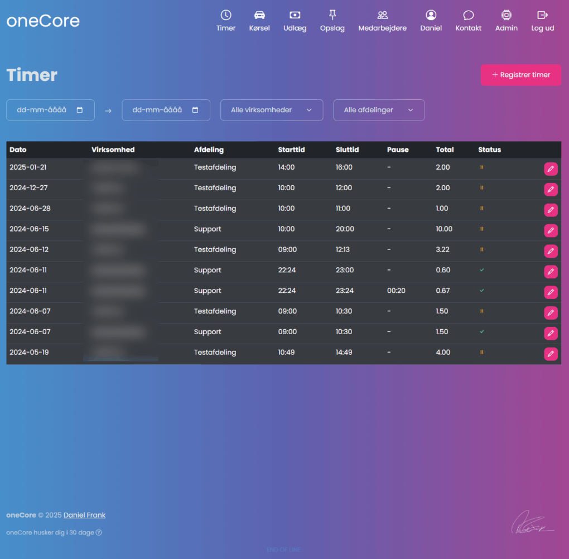Click help icon next to 30 dage
Viewport: 569px width, 559px height.
tap(99, 533)
